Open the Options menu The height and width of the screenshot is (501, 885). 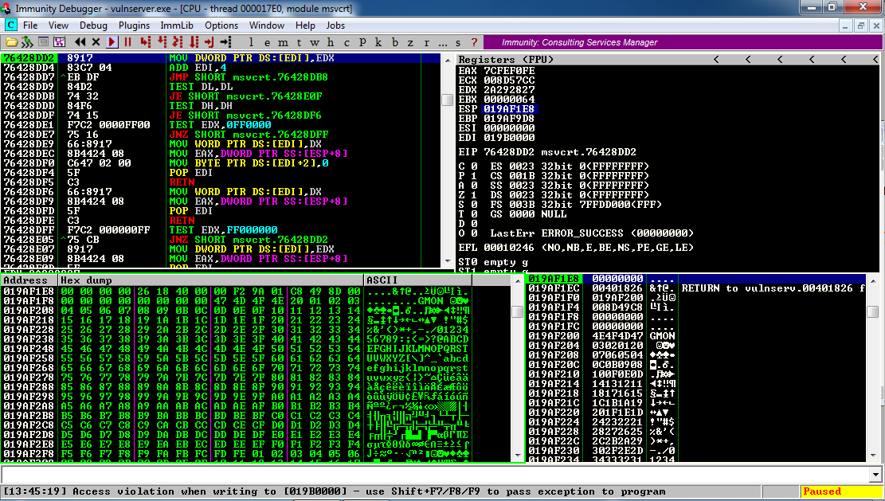click(221, 25)
